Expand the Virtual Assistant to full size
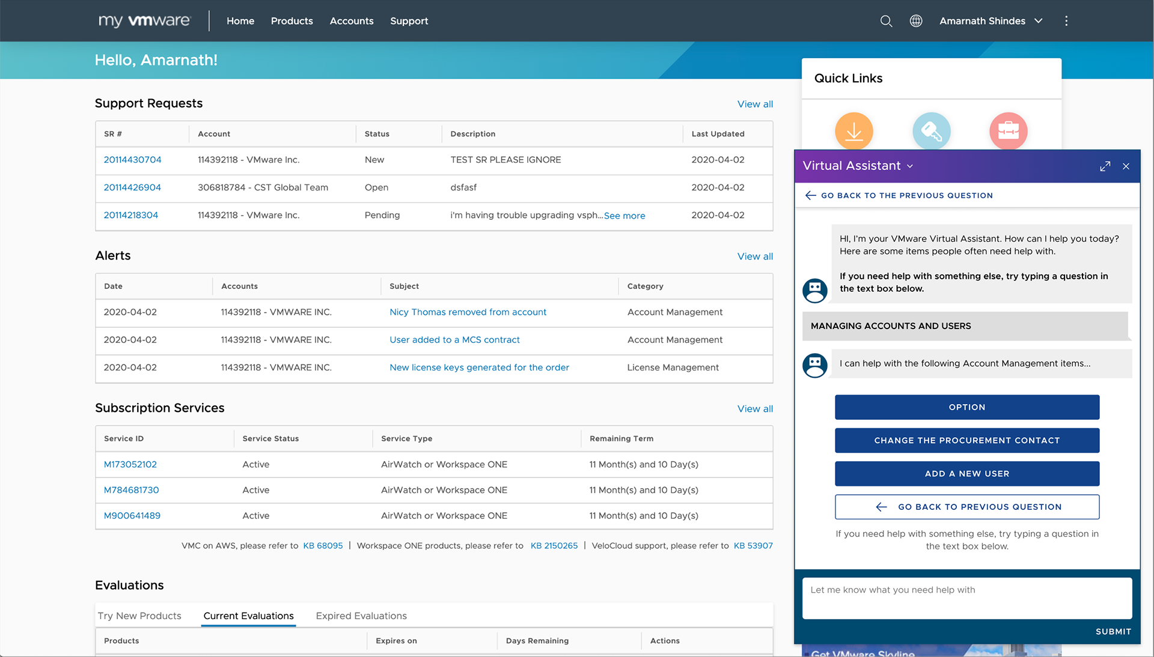Screen dimensions: 1154x657 (1105, 166)
